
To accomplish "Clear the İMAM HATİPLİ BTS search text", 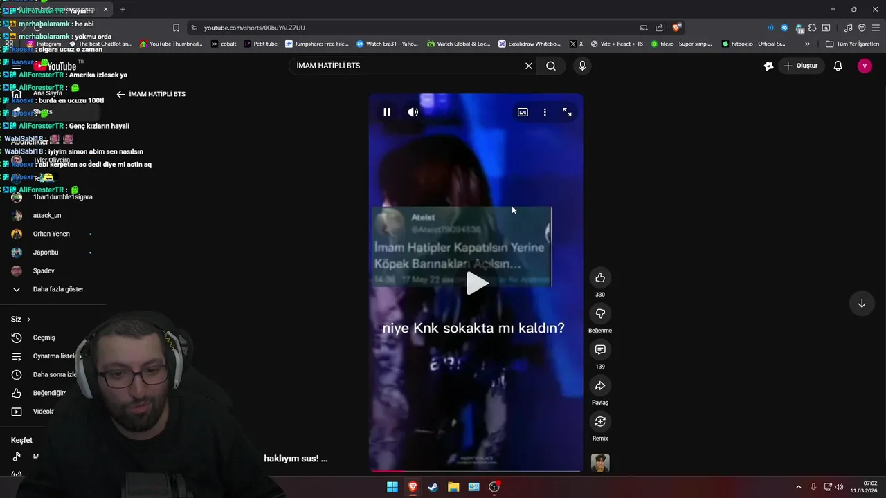I will click(x=529, y=66).
